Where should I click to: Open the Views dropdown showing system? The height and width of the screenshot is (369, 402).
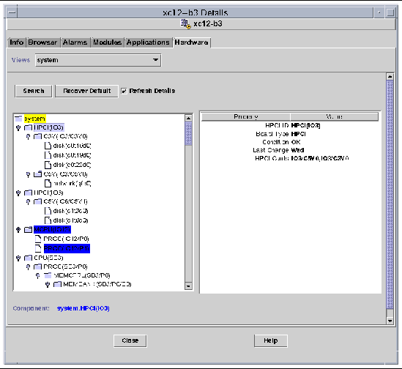[98, 60]
